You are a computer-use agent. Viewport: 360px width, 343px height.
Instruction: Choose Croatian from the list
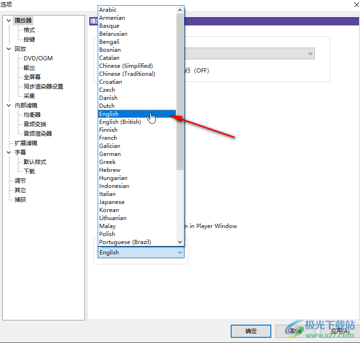click(x=137, y=82)
